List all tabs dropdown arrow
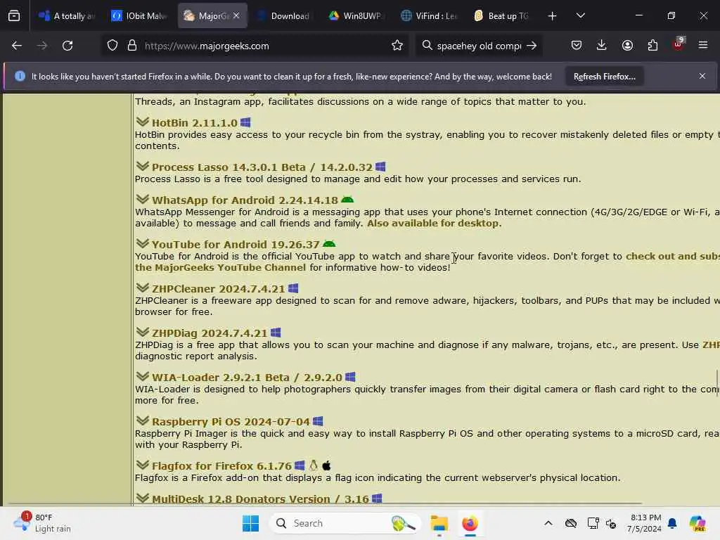The width and height of the screenshot is (720, 540). [x=580, y=15]
